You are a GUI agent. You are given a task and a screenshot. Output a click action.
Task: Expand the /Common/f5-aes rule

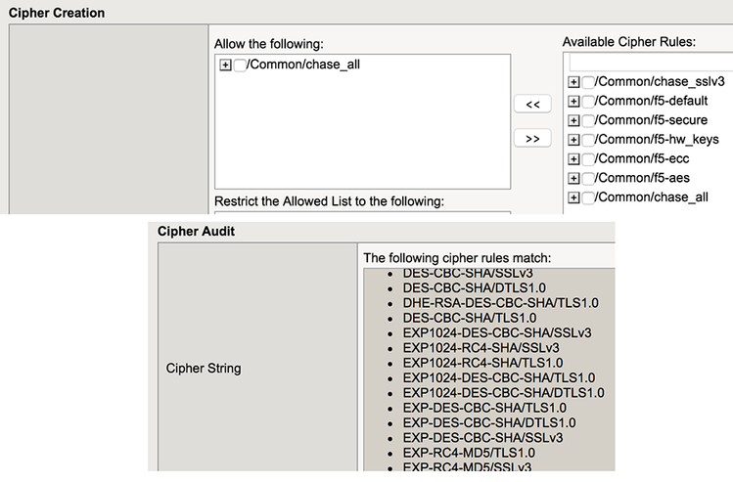[x=574, y=178]
